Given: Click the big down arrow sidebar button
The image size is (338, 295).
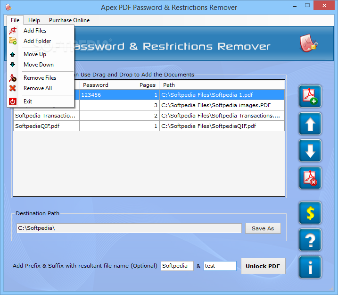Looking at the screenshot, I should pos(310,151).
